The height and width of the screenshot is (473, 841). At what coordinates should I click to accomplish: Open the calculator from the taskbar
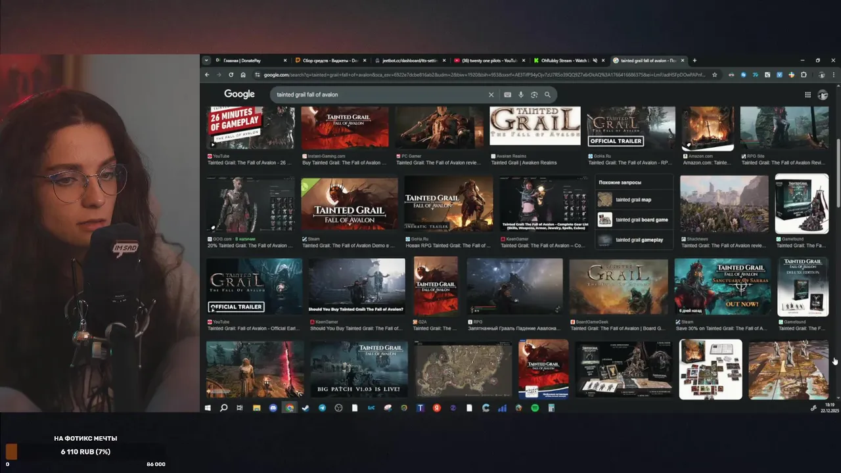[551, 408]
